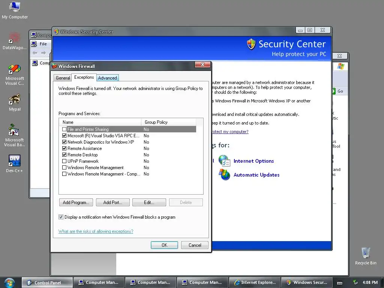Click the clock showing 4:08 PM

tap(370, 282)
